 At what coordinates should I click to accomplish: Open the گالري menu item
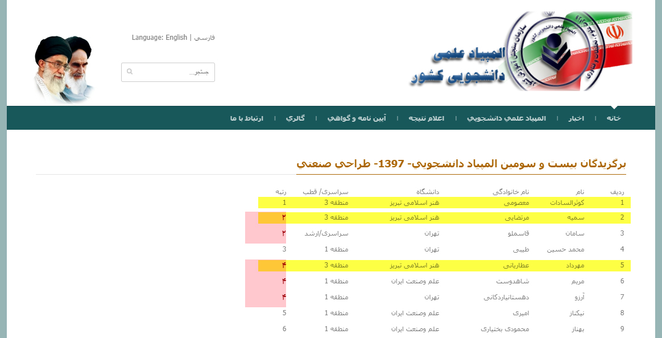click(x=295, y=118)
